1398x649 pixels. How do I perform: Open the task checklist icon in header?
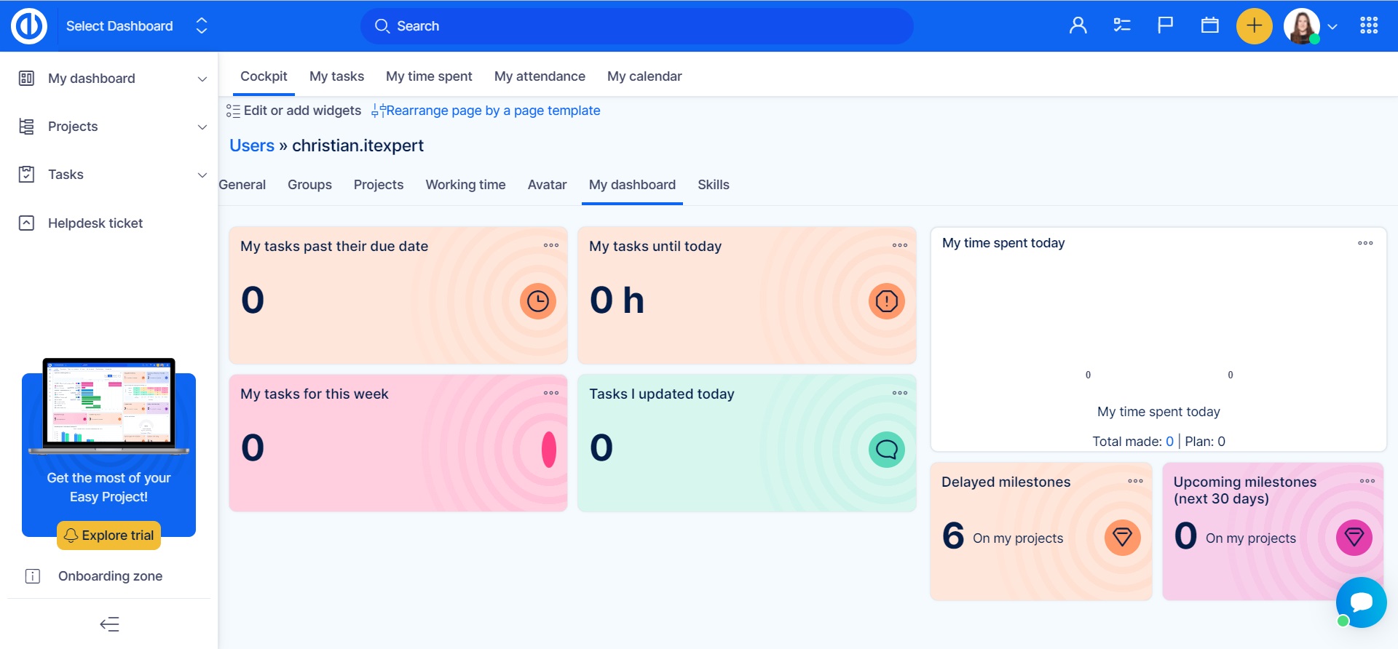1121,26
